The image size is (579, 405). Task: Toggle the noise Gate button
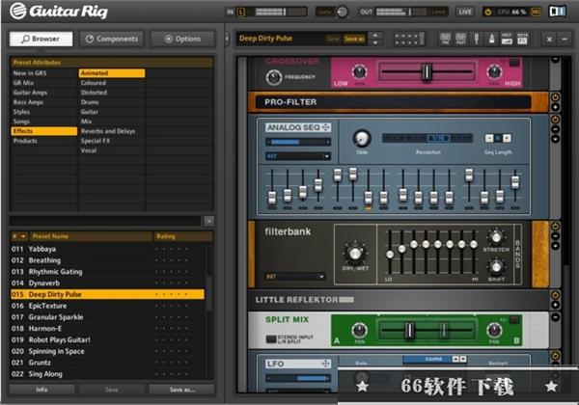click(324, 12)
